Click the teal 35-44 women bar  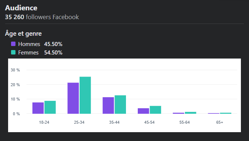click(120, 105)
